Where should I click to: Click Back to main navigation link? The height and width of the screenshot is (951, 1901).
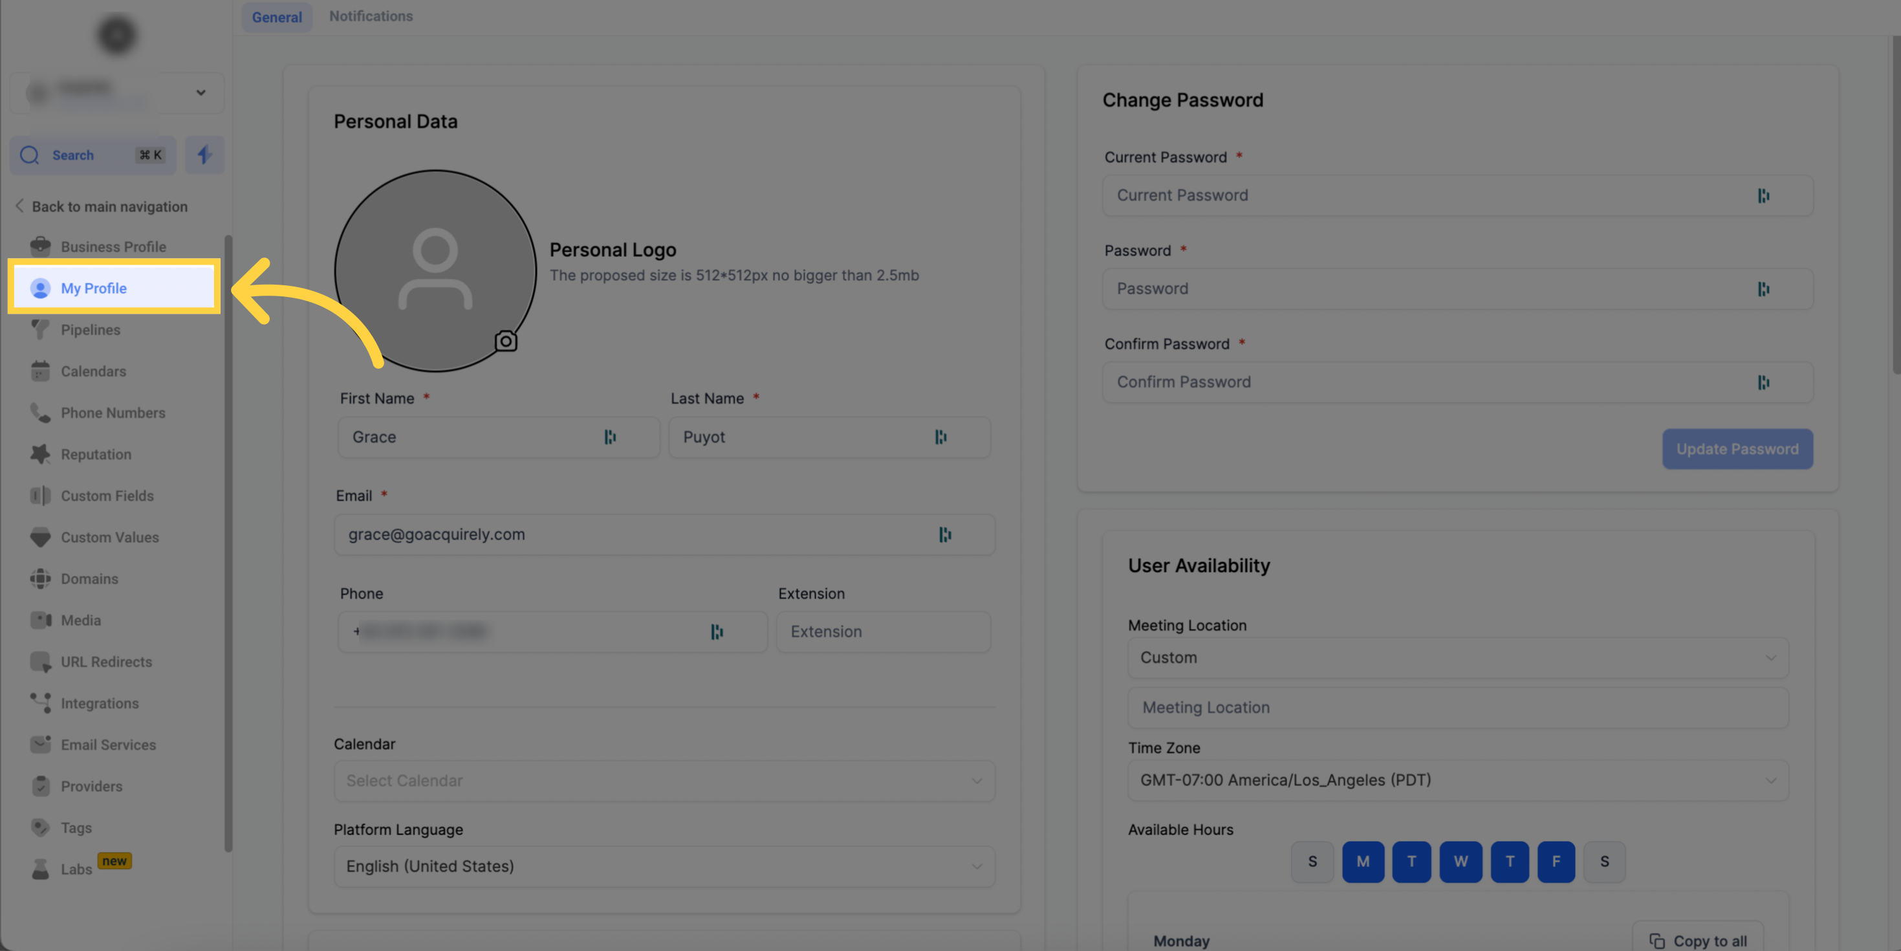click(x=102, y=207)
